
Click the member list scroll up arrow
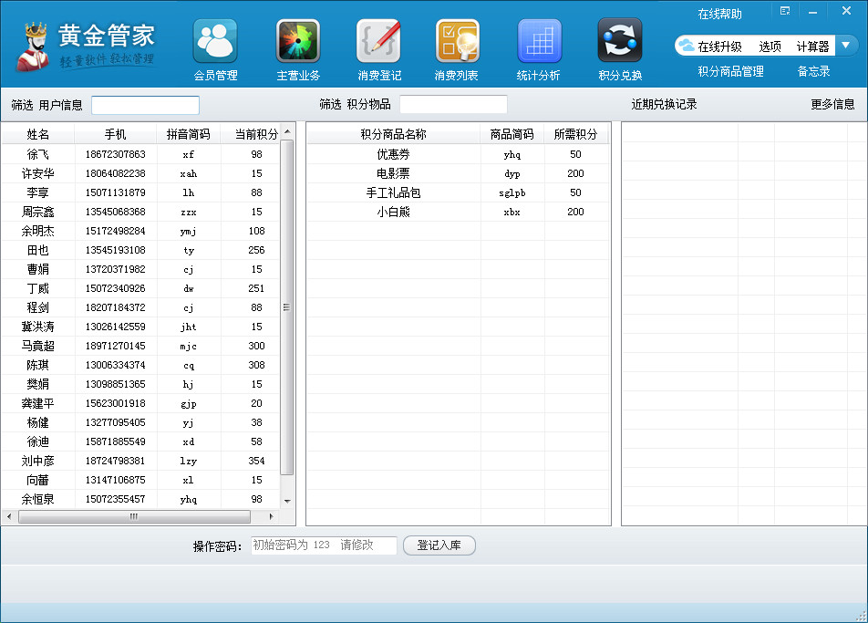click(x=287, y=131)
